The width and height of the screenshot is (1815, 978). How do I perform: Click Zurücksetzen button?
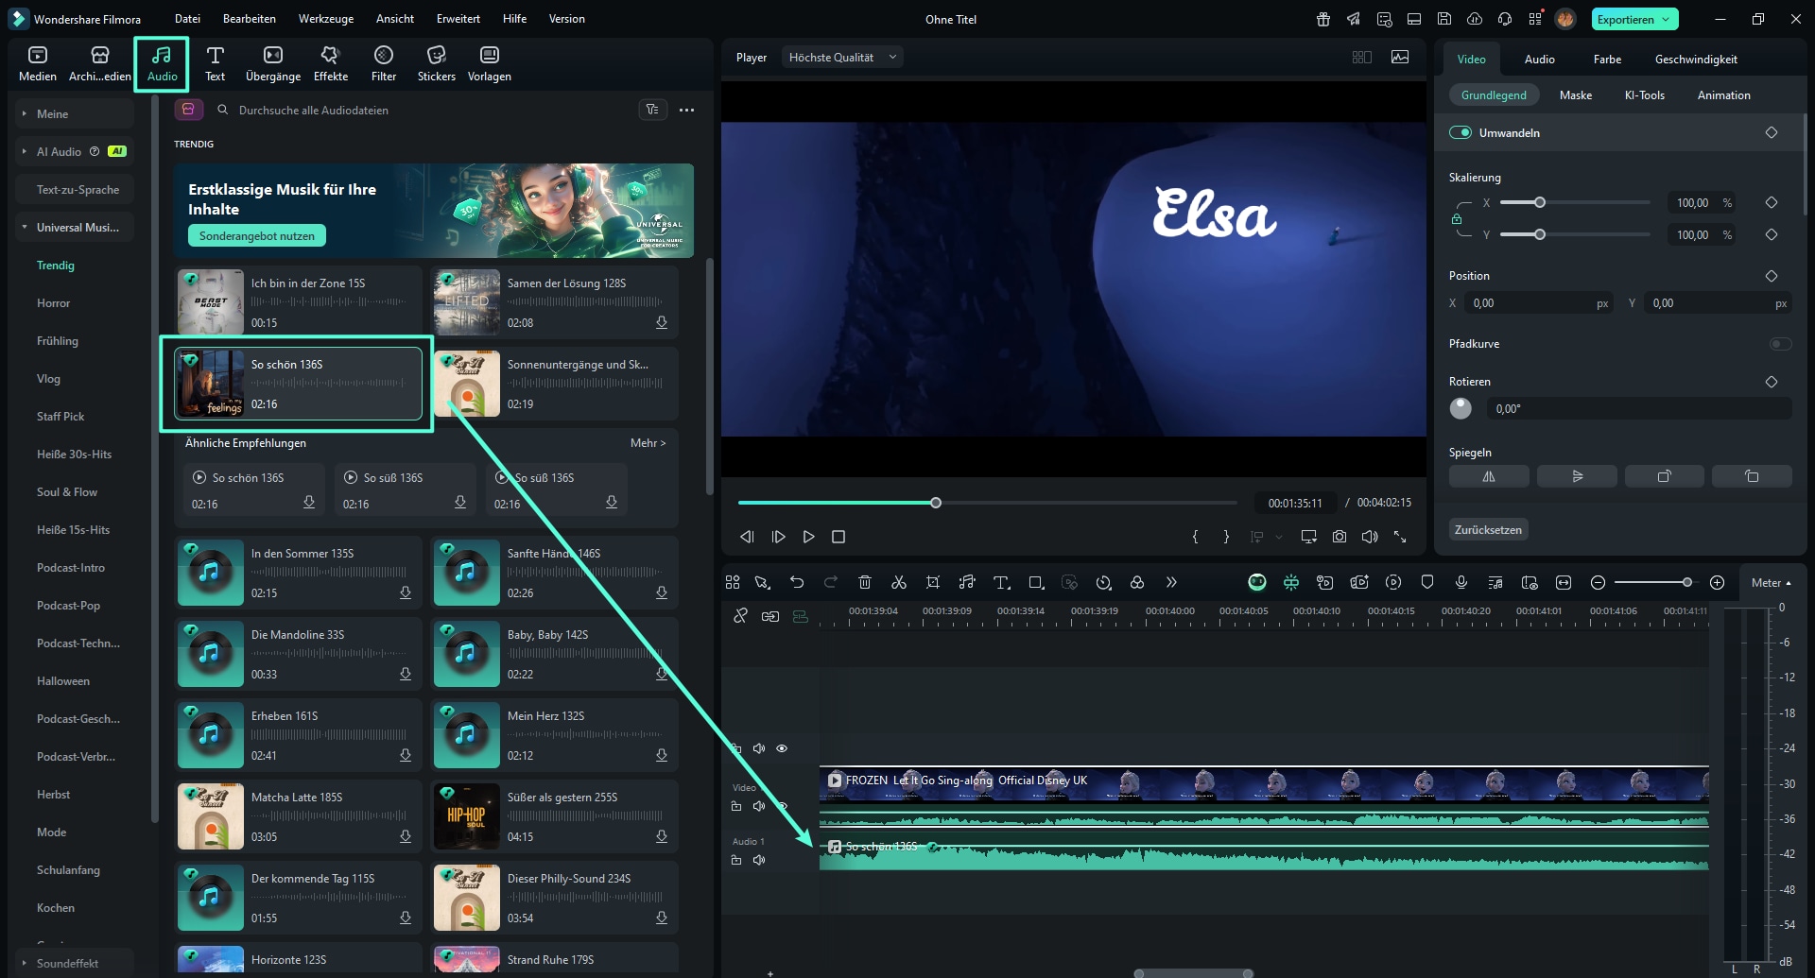click(1488, 529)
